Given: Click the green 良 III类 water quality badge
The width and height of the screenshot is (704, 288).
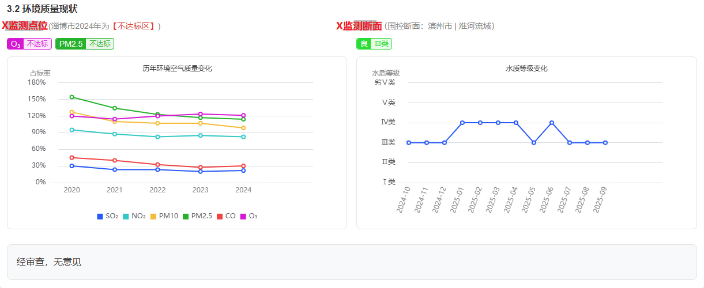Looking at the screenshot, I should click(374, 44).
